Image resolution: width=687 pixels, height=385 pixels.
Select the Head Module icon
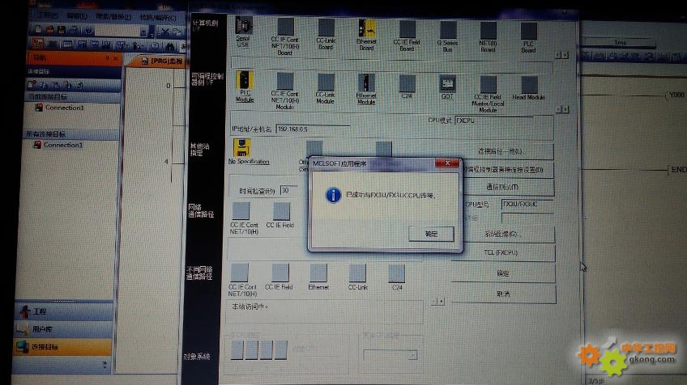[x=529, y=85]
